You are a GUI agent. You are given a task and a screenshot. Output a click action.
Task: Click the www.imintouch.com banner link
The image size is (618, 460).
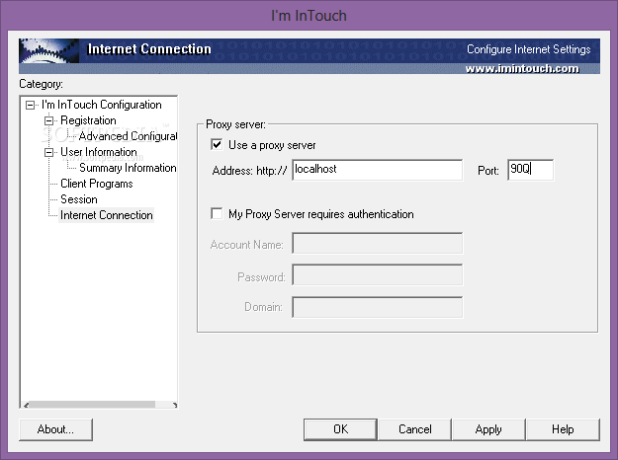pos(522,69)
